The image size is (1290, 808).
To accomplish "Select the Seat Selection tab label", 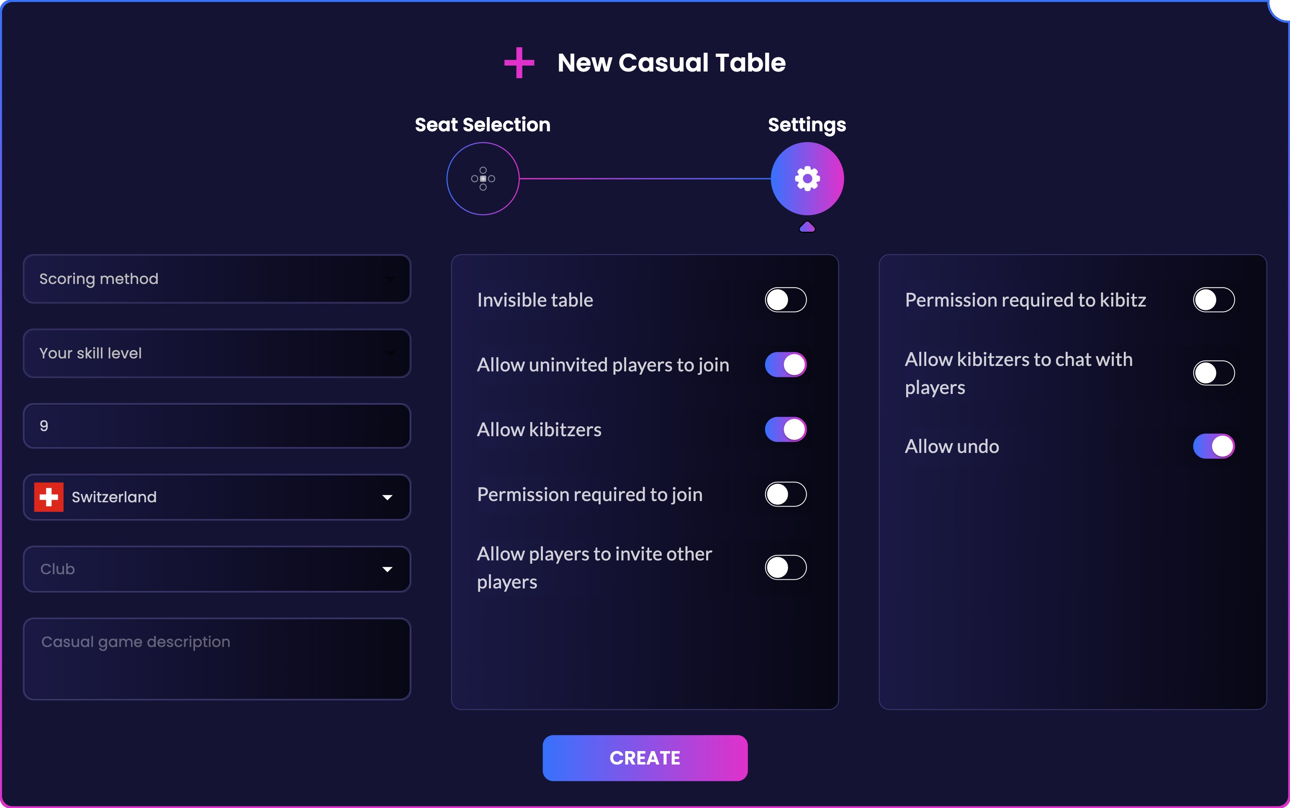I will (482, 124).
